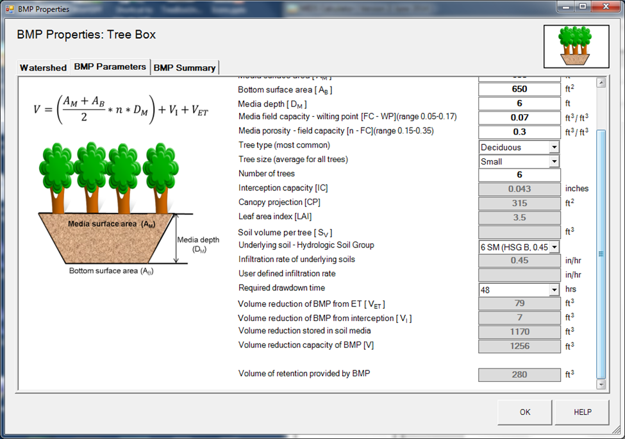Click the HELP button
The width and height of the screenshot is (625, 439).
pyautogui.click(x=582, y=412)
